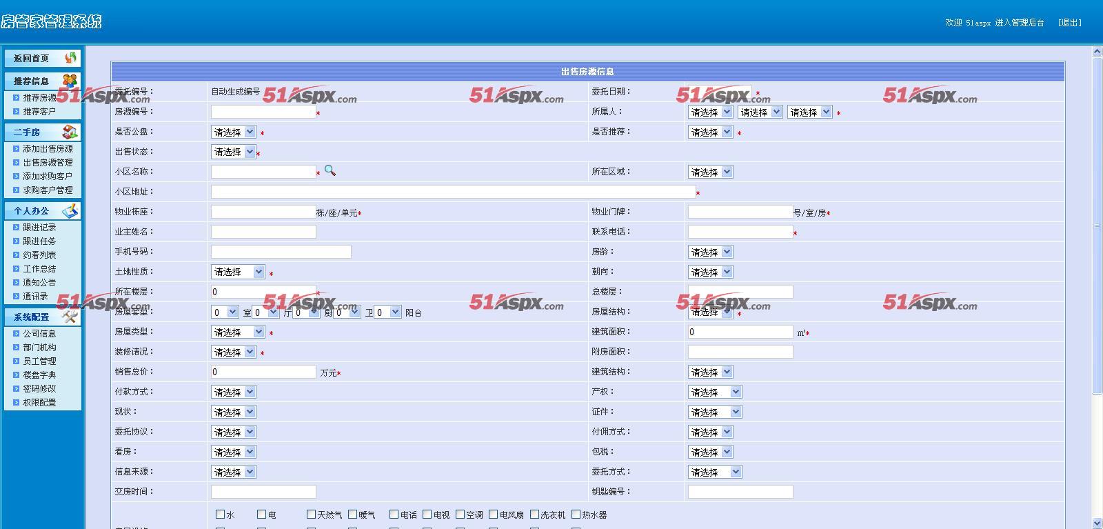
Task: Tick the 天然气 checkbox
Action: point(312,514)
